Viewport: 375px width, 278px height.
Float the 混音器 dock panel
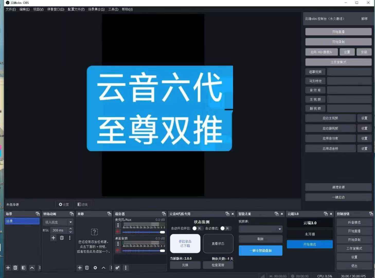pyautogui.click(x=164, y=214)
